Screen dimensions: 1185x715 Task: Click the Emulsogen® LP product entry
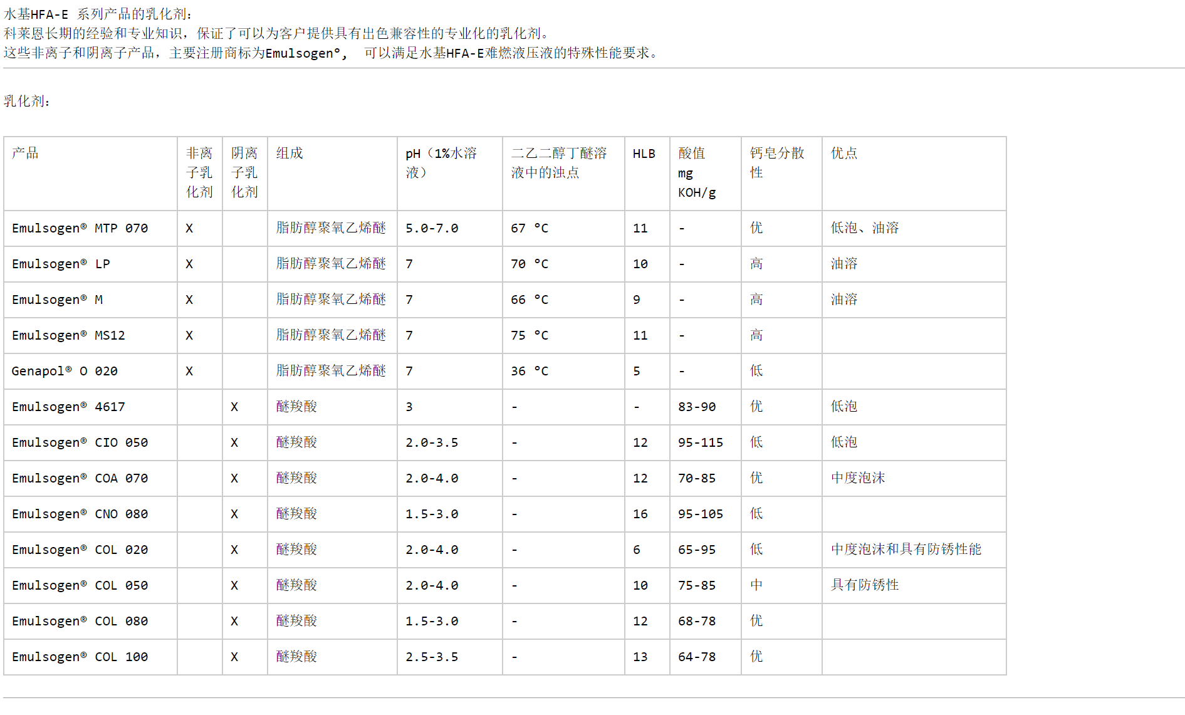coord(60,264)
